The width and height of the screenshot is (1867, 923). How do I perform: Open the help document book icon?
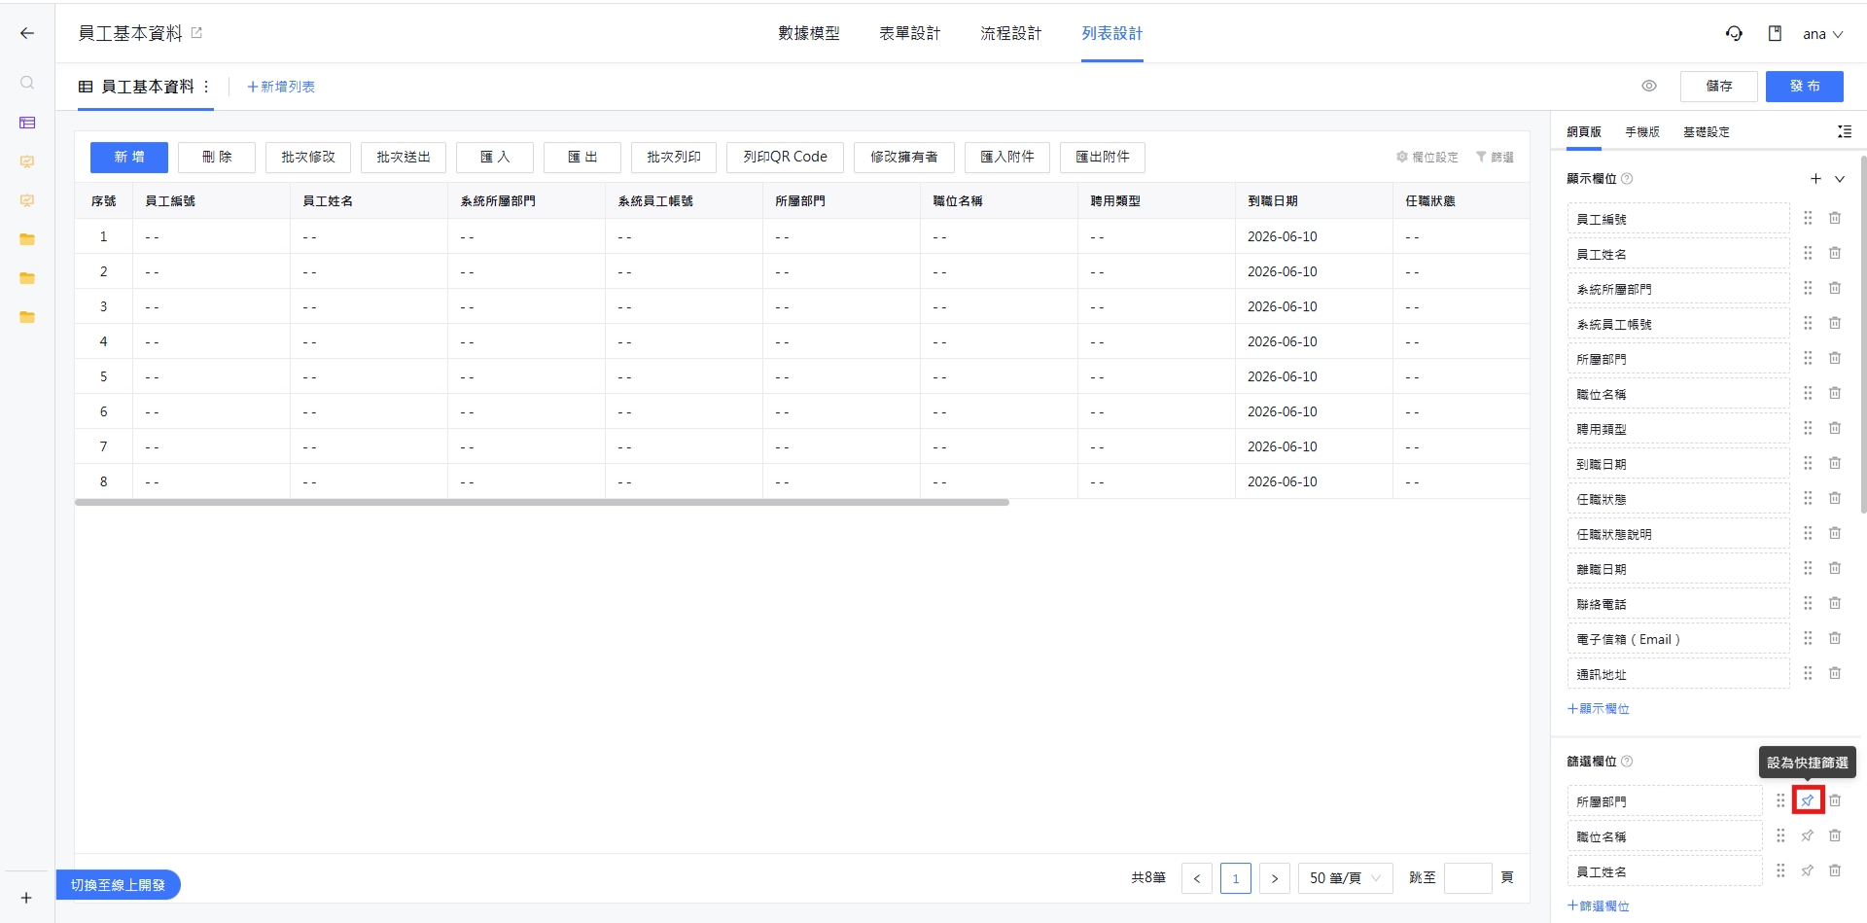pyautogui.click(x=1775, y=33)
